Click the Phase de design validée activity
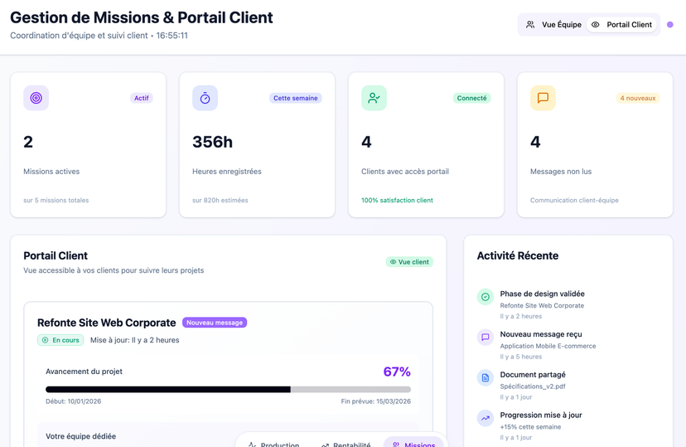The width and height of the screenshot is (686, 447). tap(542, 294)
